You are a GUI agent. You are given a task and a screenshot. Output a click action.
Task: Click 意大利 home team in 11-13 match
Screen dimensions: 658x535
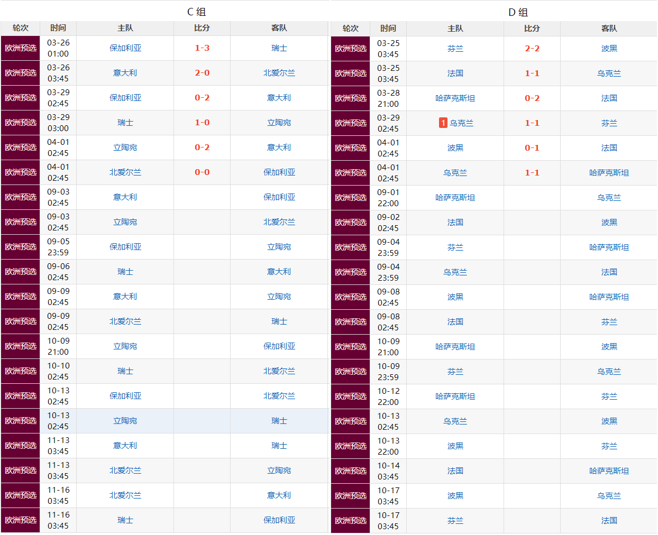point(125,446)
